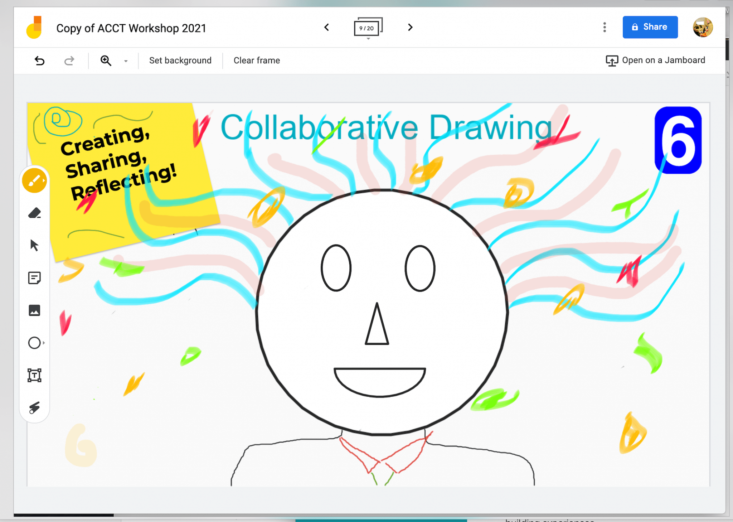733x522 pixels.
Task: Activate the Laser pointer tool
Action: pos(34,407)
